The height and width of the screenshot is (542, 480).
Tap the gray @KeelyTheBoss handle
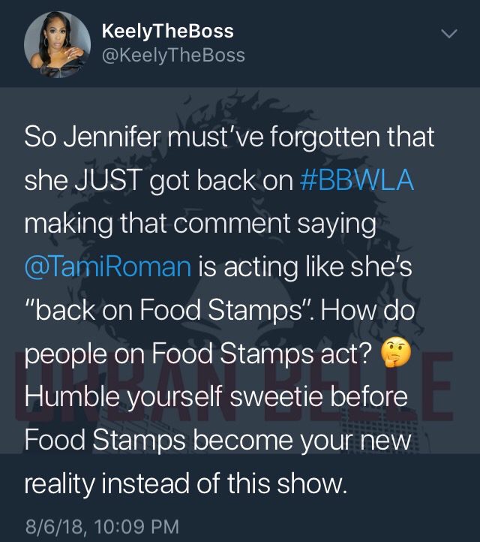[x=173, y=56]
